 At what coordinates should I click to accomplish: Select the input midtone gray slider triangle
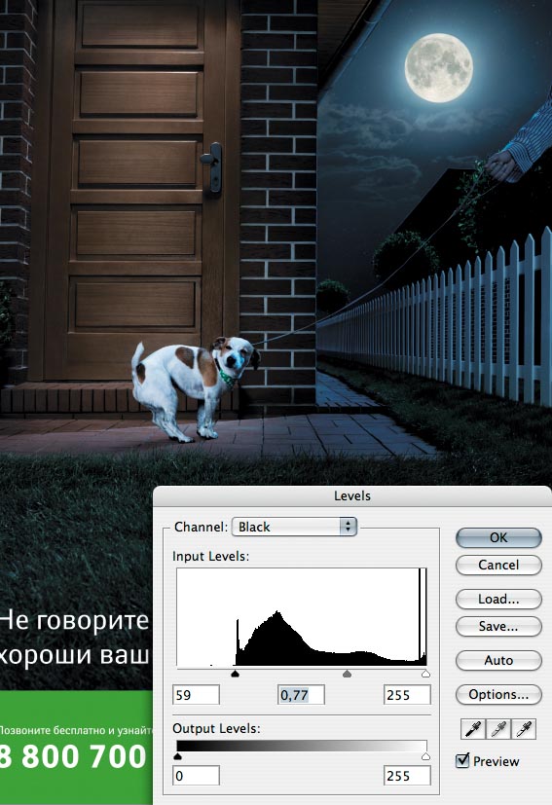(x=348, y=673)
